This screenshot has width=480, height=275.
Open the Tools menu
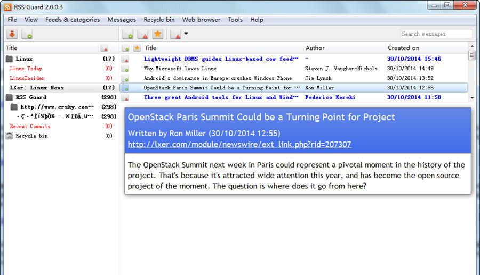pos(235,20)
